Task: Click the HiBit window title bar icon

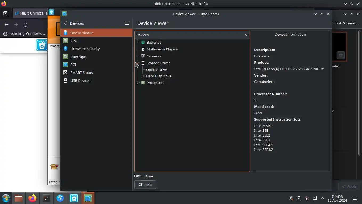Action: click(51, 12)
